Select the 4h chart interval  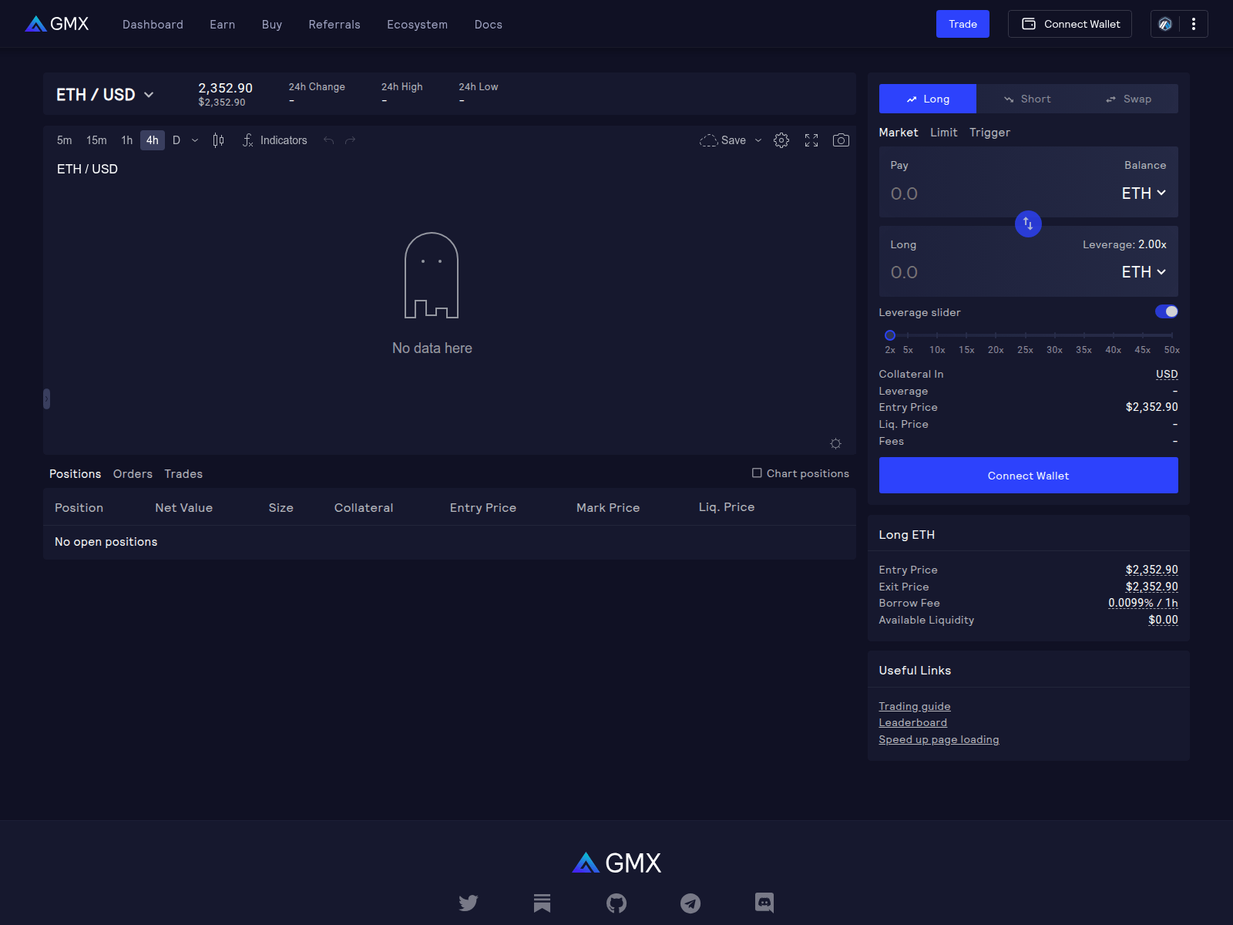(153, 140)
